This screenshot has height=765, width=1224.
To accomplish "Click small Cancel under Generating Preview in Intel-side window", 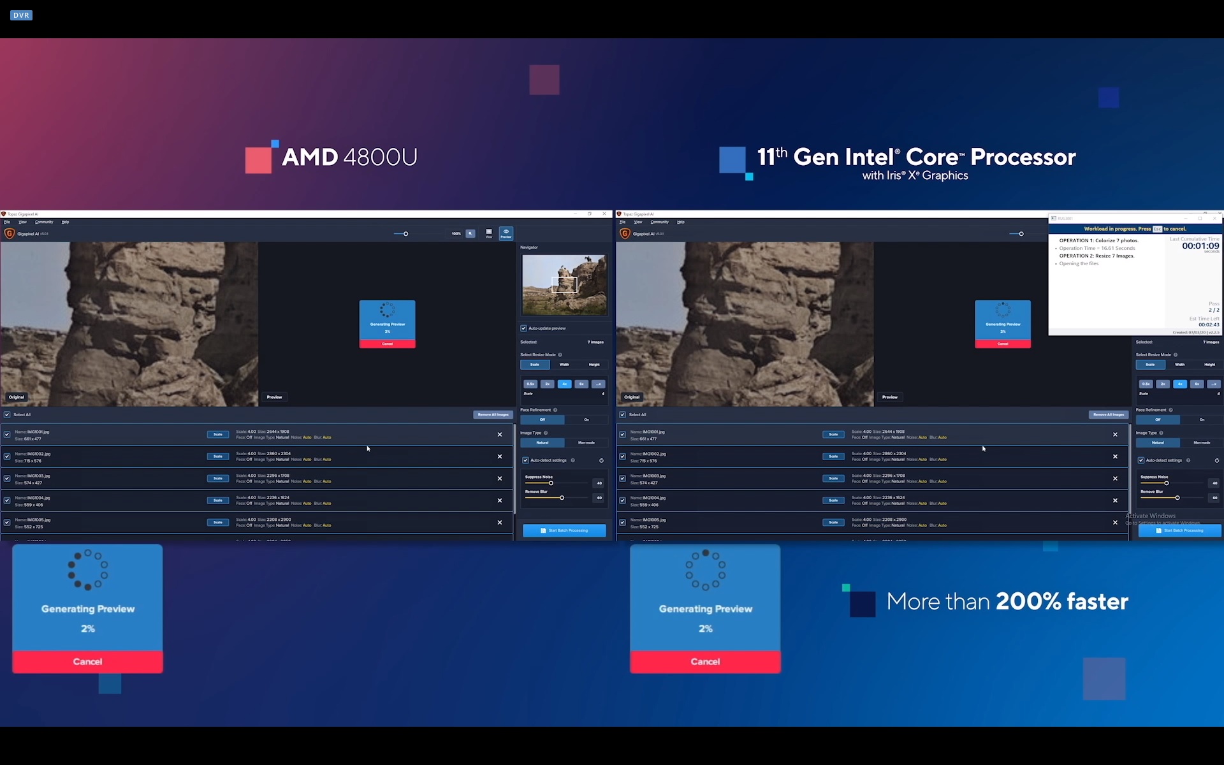I will tap(1003, 344).
